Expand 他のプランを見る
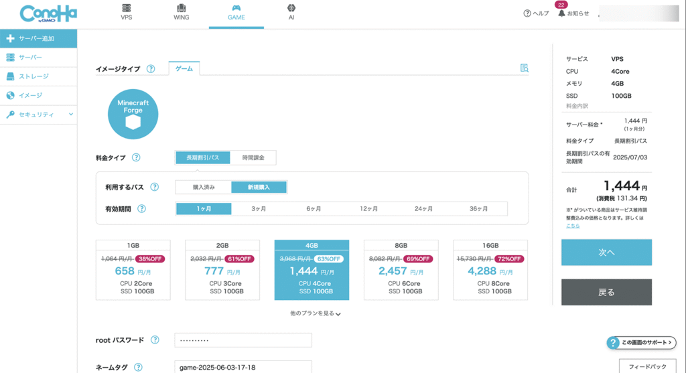Image resolution: width=686 pixels, height=373 pixels. click(x=315, y=313)
